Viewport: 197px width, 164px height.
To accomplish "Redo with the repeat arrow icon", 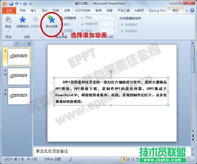I will click(25, 4).
